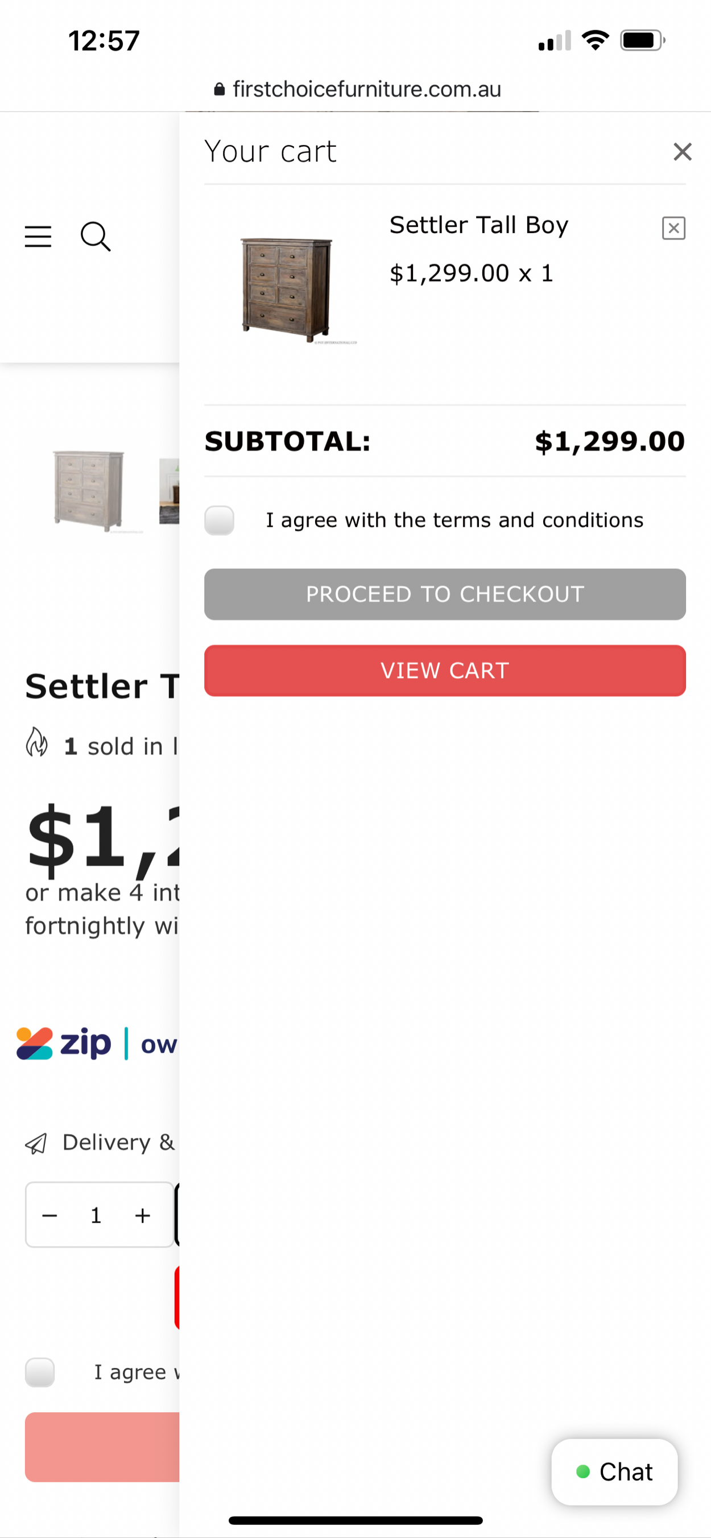Screen dimensions: 711x1538
Task: Check the cart terms and conditions box
Action: (219, 520)
